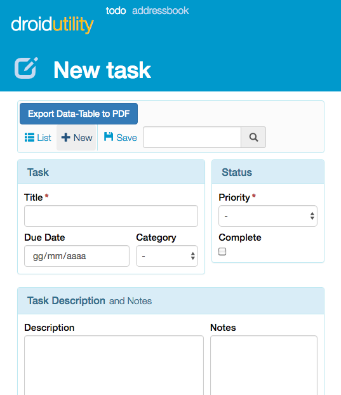The width and height of the screenshot is (341, 395).
Task: Click the Priority dropdown arrows
Action: (x=312, y=216)
